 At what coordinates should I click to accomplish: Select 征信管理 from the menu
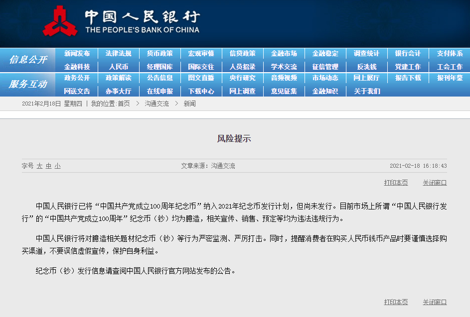pos(325,67)
